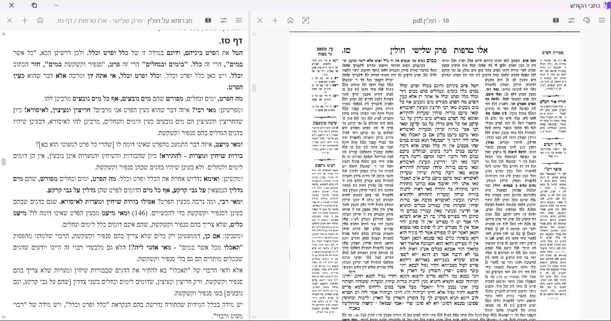Click the text pane scrollbar up arrow
Image resolution: width=611 pixels, height=321 pixels.
click(x=4, y=34)
